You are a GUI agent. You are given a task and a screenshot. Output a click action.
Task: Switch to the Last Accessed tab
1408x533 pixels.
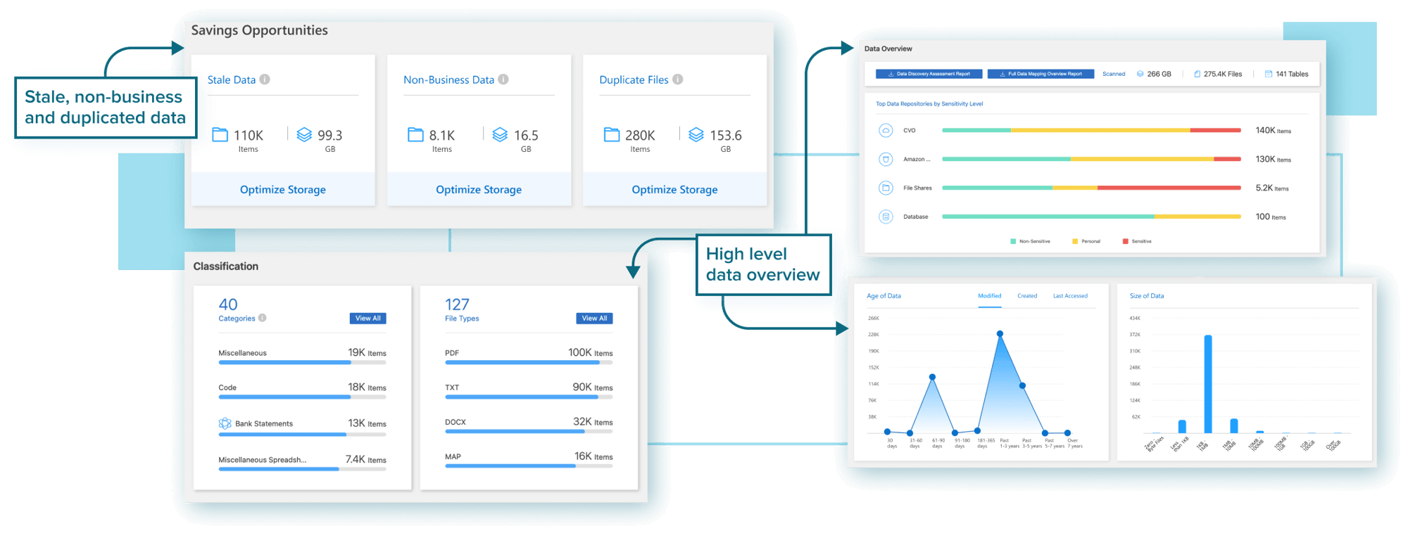(1070, 296)
